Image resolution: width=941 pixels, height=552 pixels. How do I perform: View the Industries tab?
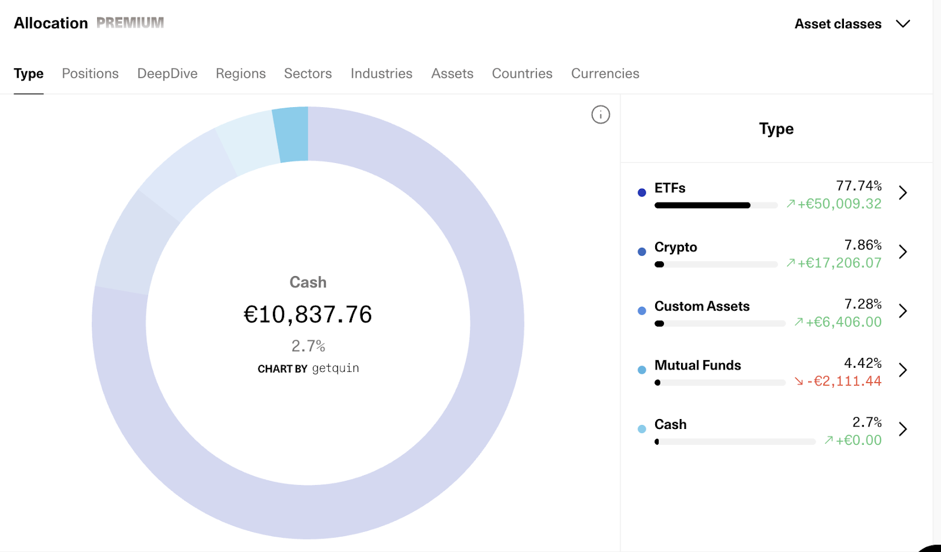point(382,74)
